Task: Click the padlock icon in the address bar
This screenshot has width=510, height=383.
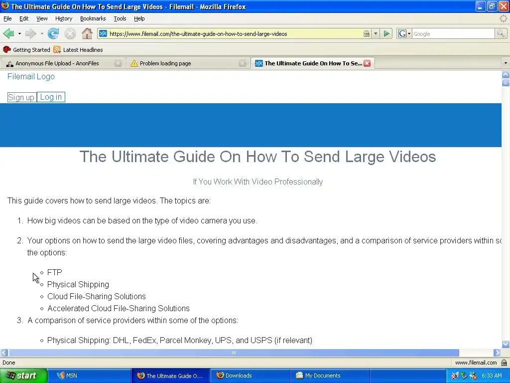Action: click(366, 33)
